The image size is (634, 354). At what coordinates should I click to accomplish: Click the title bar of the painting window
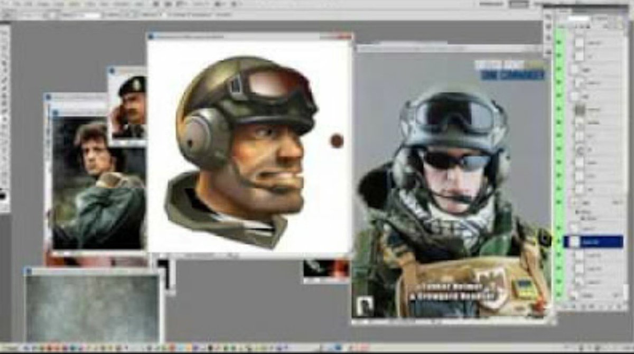tap(249, 36)
